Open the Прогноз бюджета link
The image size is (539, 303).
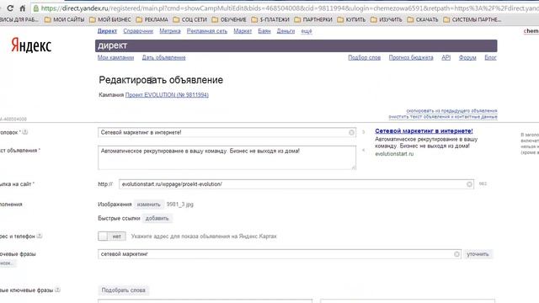click(411, 58)
